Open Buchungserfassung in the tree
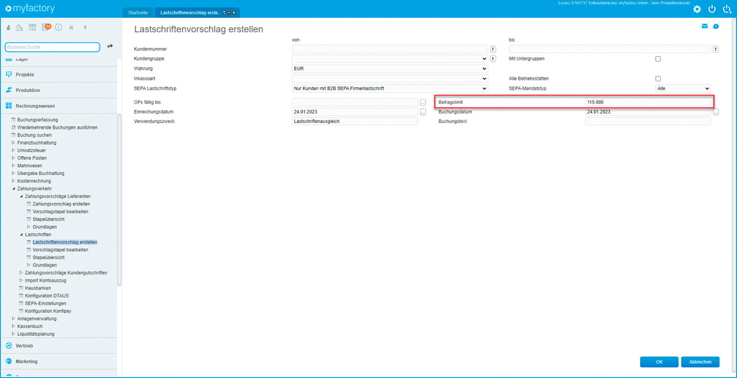The height and width of the screenshot is (378, 737). 38,120
